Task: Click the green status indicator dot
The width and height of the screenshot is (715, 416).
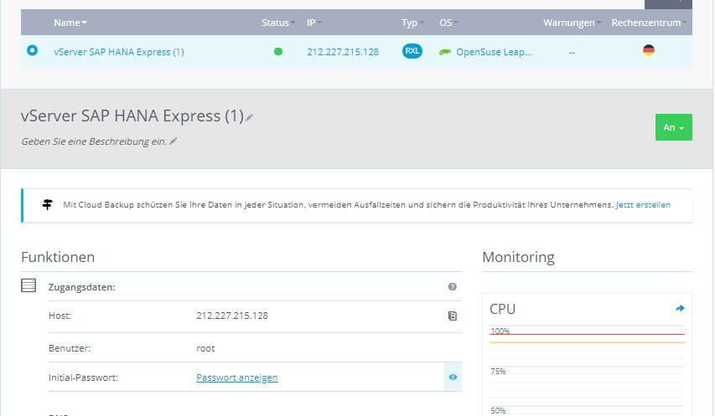Action: click(278, 51)
